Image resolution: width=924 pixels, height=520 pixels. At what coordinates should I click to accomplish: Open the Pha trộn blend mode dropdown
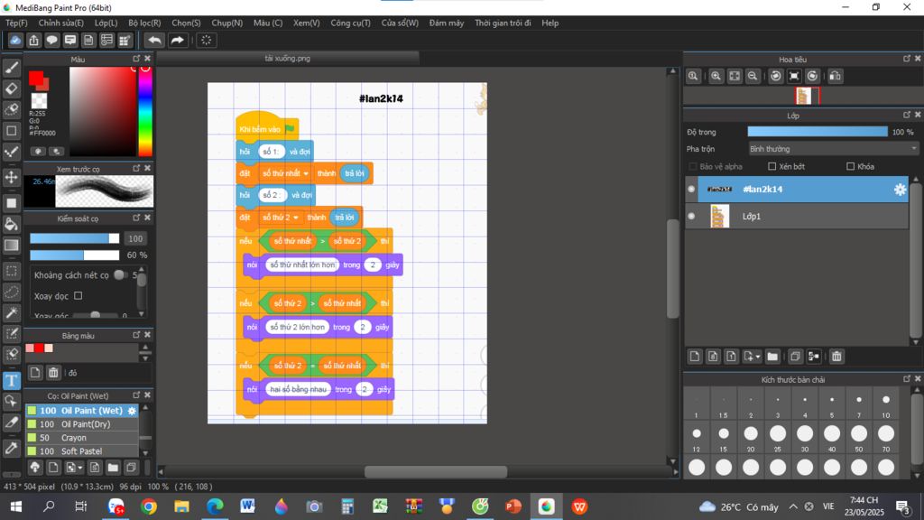pyautogui.click(x=834, y=149)
